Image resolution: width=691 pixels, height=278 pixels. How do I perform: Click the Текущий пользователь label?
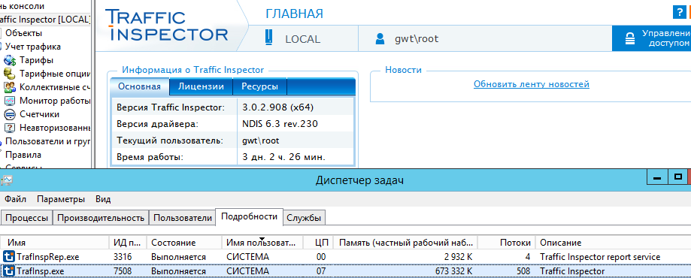pos(170,141)
